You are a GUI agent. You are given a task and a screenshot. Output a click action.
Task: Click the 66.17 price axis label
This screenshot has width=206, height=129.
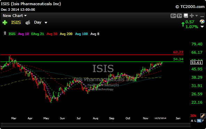(x=197, y=52)
